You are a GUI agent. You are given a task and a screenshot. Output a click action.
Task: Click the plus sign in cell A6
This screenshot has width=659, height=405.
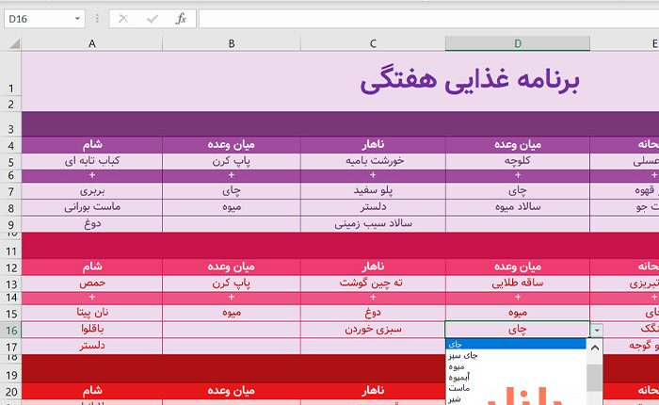pos(92,175)
